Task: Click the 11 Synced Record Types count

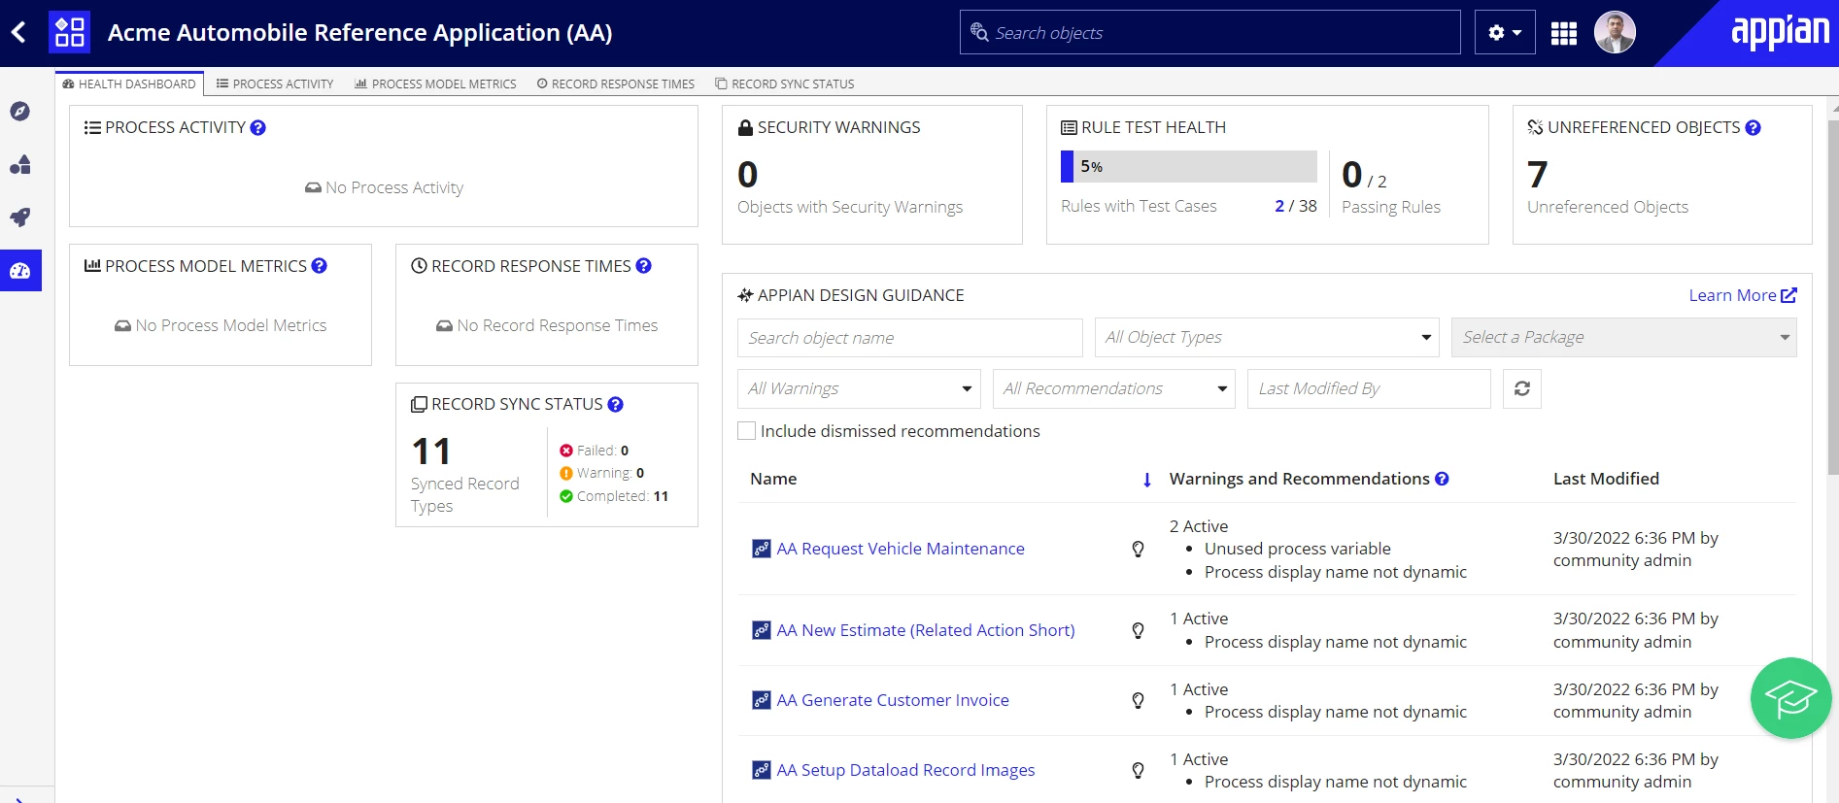Action: point(431,452)
